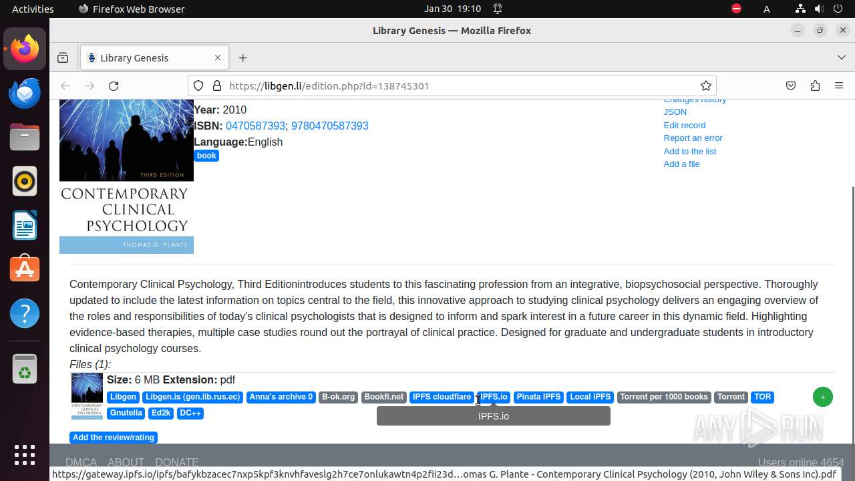Viewport: 855px width, 481px height.
Task: Click Add the review/rating button
Action: coord(114,438)
